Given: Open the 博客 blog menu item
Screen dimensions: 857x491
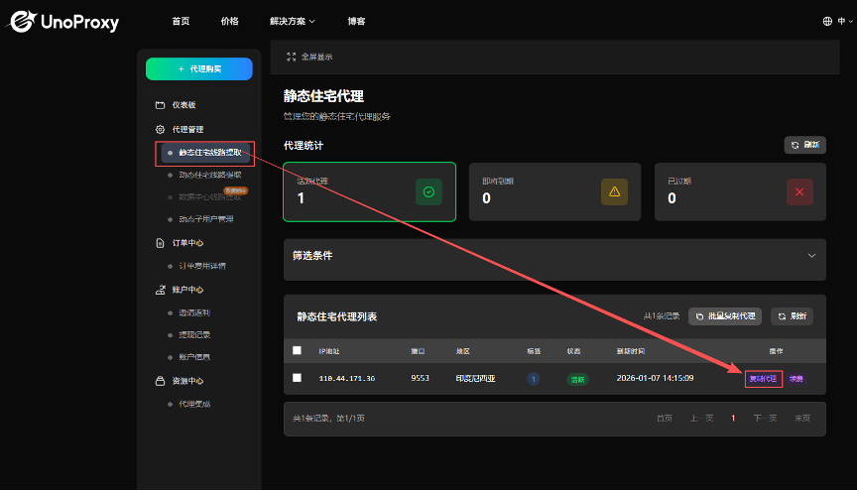Looking at the screenshot, I should [356, 21].
